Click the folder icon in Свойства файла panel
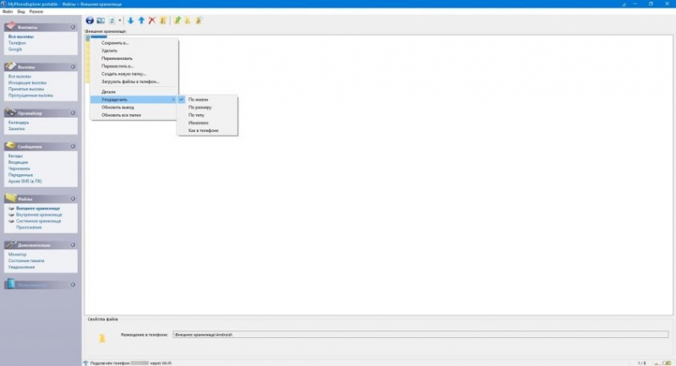Image resolution: width=676 pixels, height=366 pixels. [101, 338]
